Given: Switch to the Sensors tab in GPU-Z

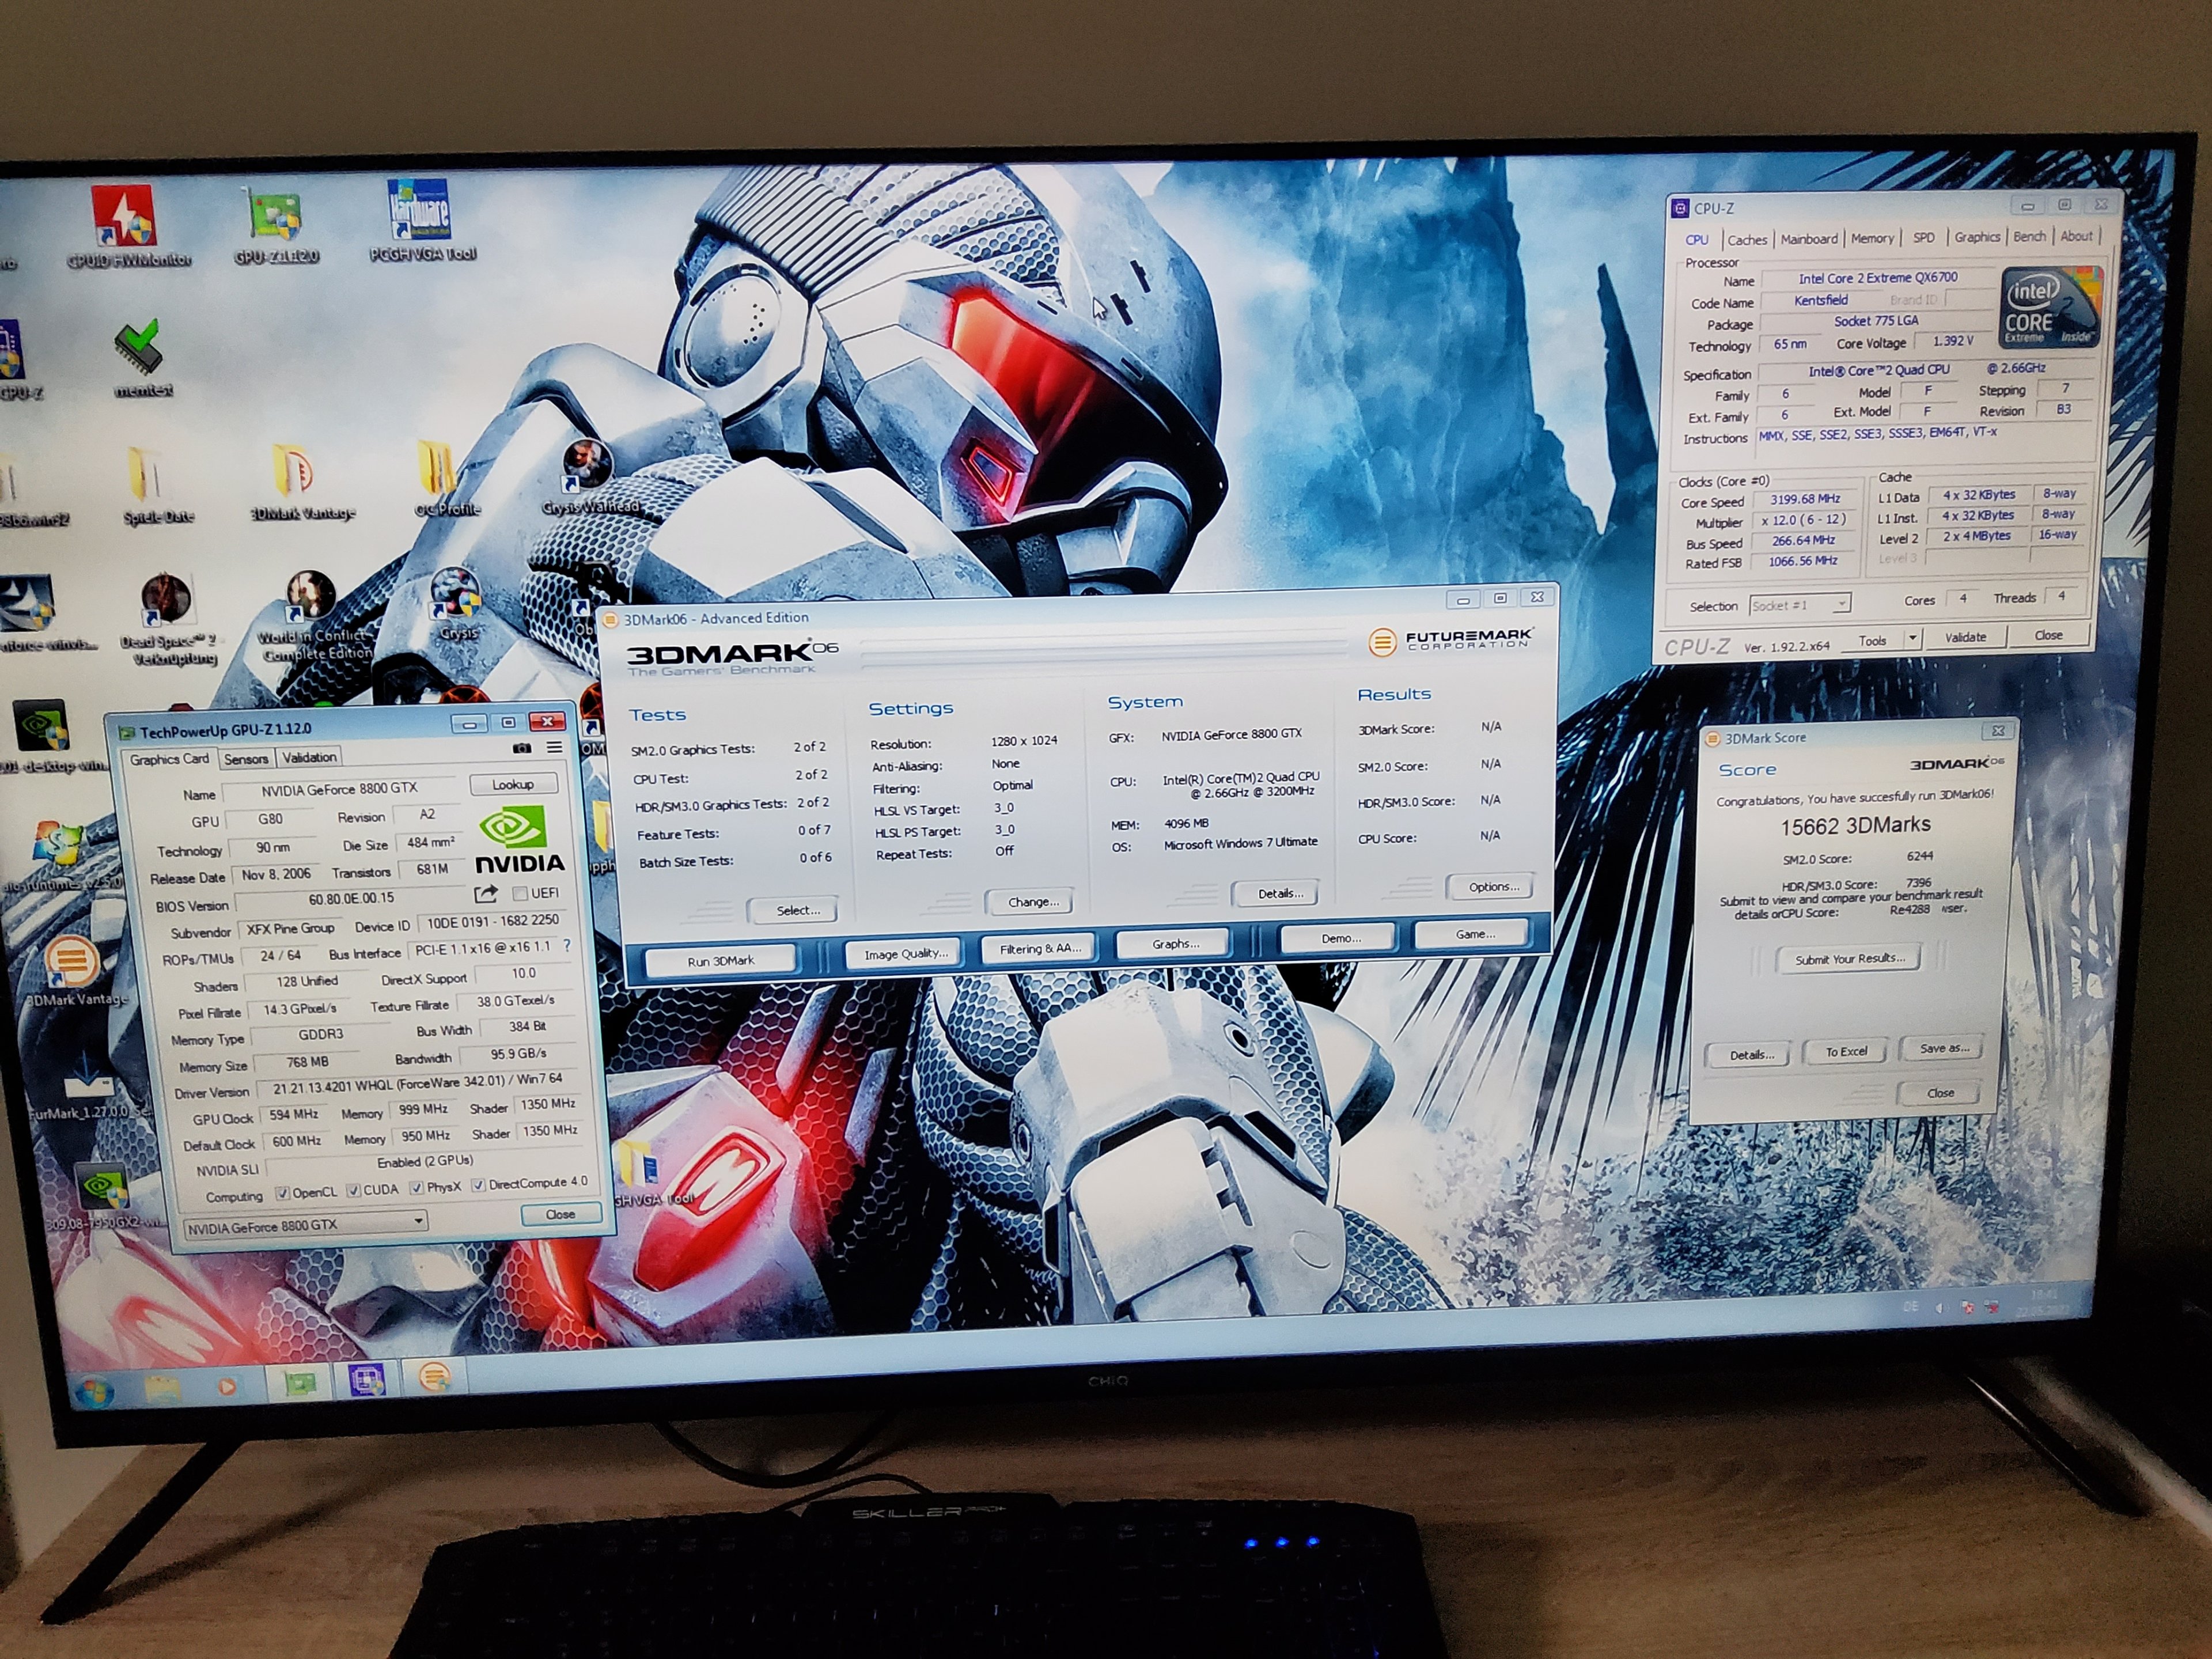Looking at the screenshot, I should (x=246, y=759).
